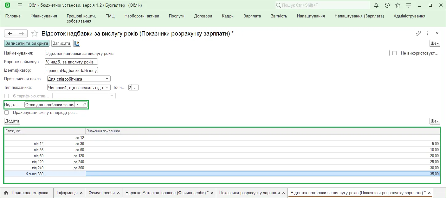
Task: Open the Ще menu above the table
Action: pyautogui.click(x=435, y=121)
